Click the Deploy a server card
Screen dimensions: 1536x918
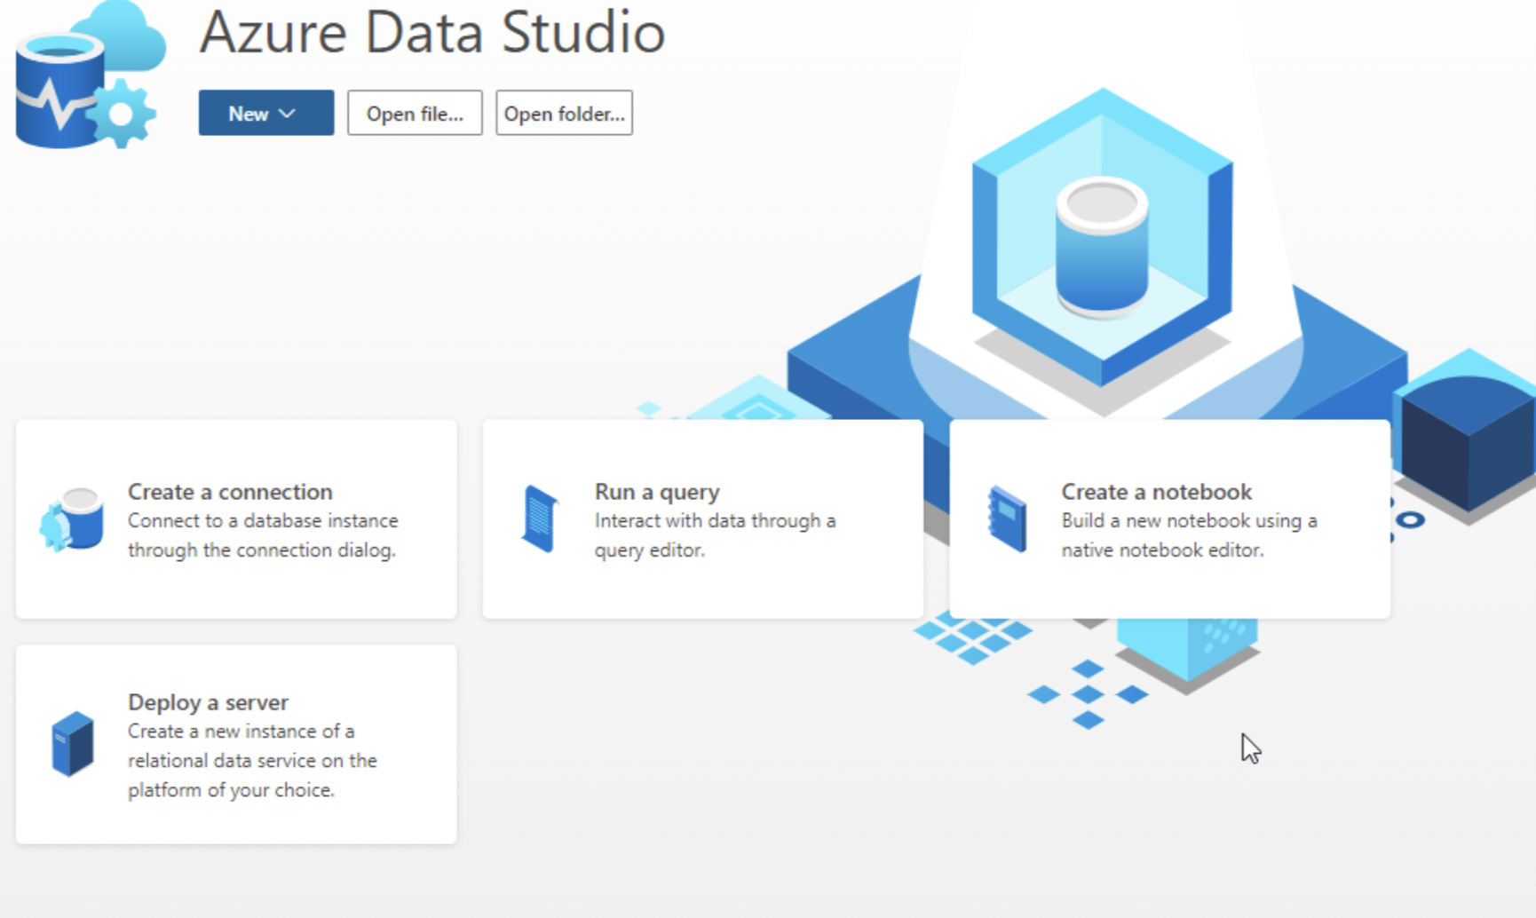click(235, 744)
